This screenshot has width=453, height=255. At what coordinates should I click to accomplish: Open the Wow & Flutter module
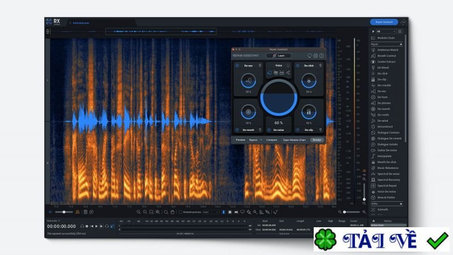click(383, 197)
